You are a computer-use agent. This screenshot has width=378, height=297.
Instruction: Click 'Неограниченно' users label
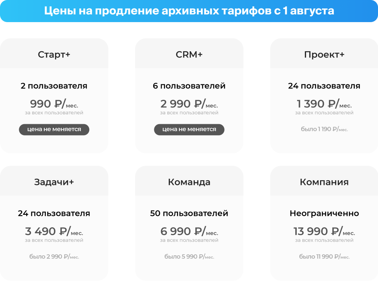[324, 213]
